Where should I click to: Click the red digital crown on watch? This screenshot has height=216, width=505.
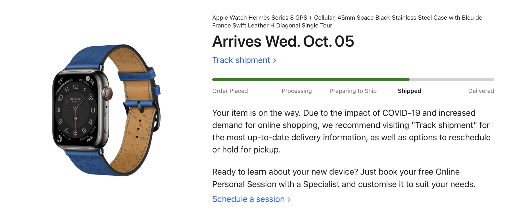pyautogui.click(x=109, y=94)
